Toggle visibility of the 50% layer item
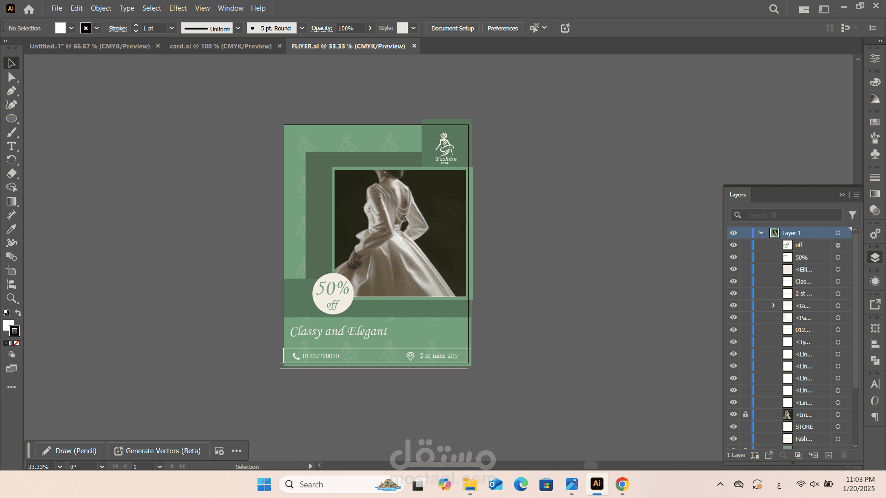 [x=733, y=257]
